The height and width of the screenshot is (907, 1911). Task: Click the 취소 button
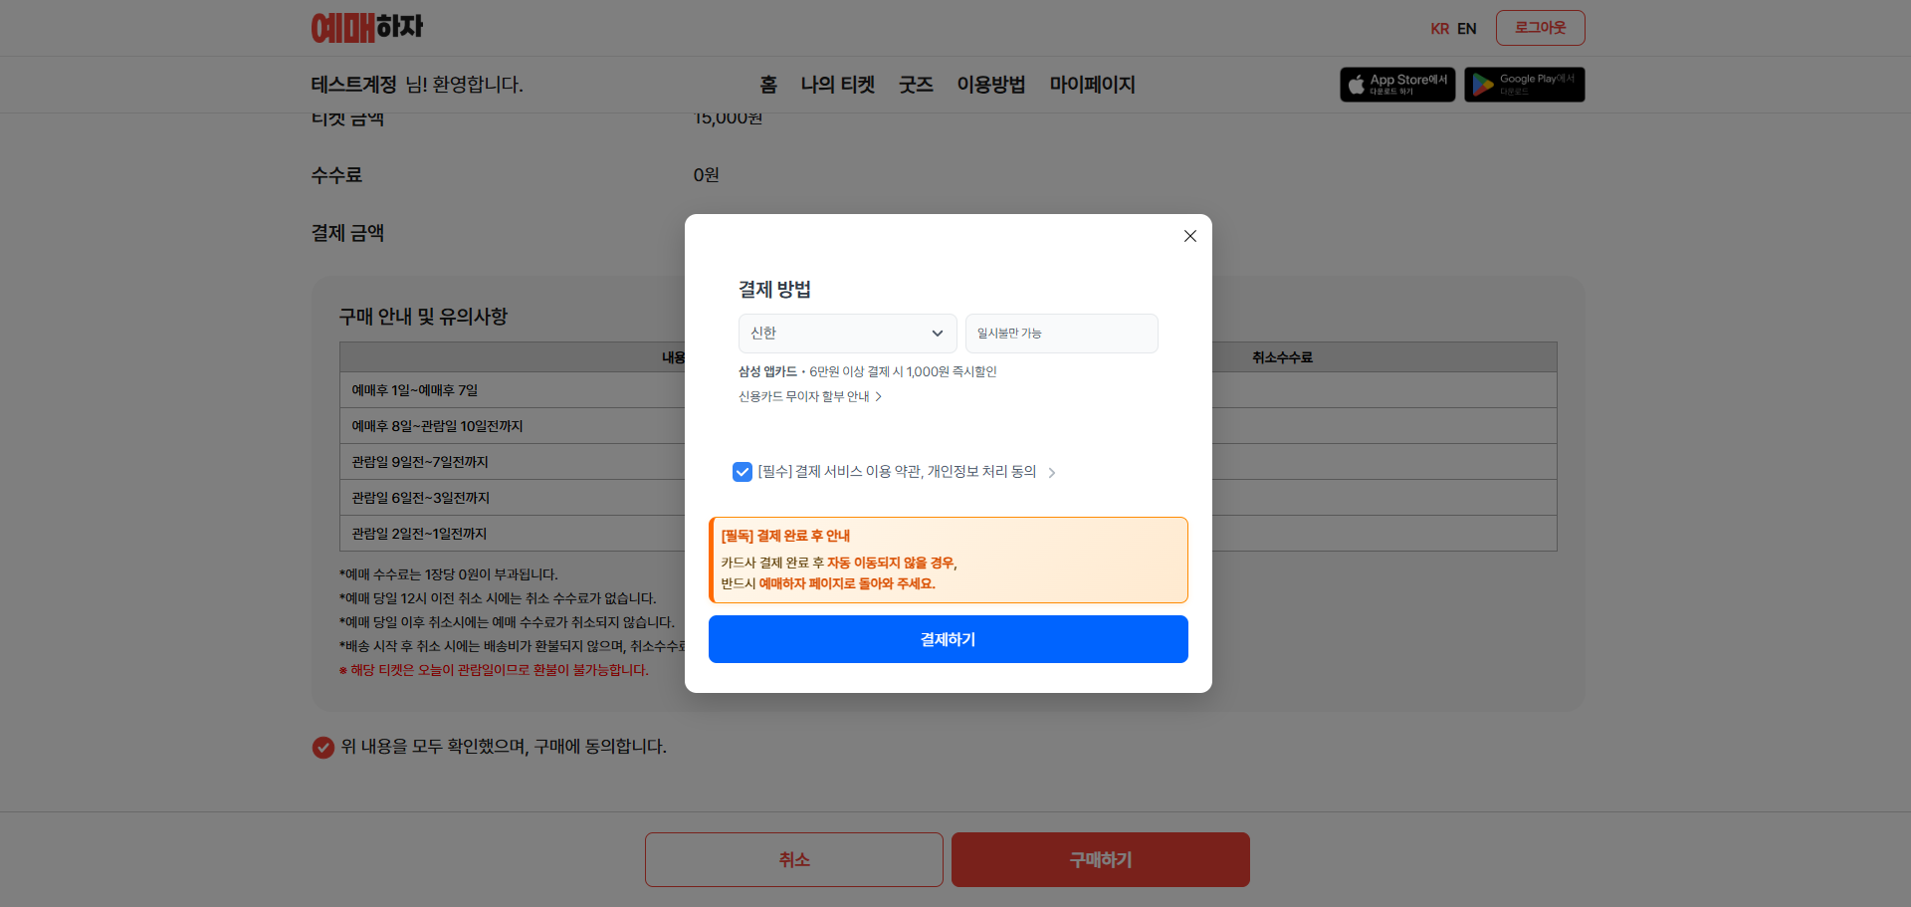[793, 859]
